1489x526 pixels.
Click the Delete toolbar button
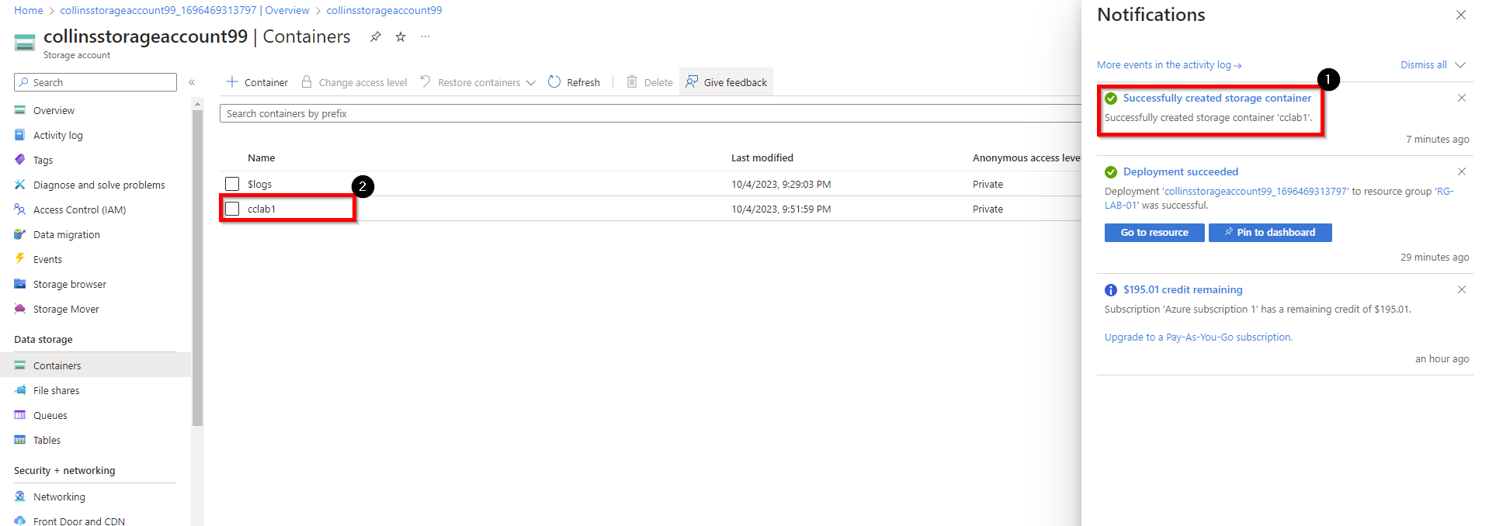[x=650, y=82]
